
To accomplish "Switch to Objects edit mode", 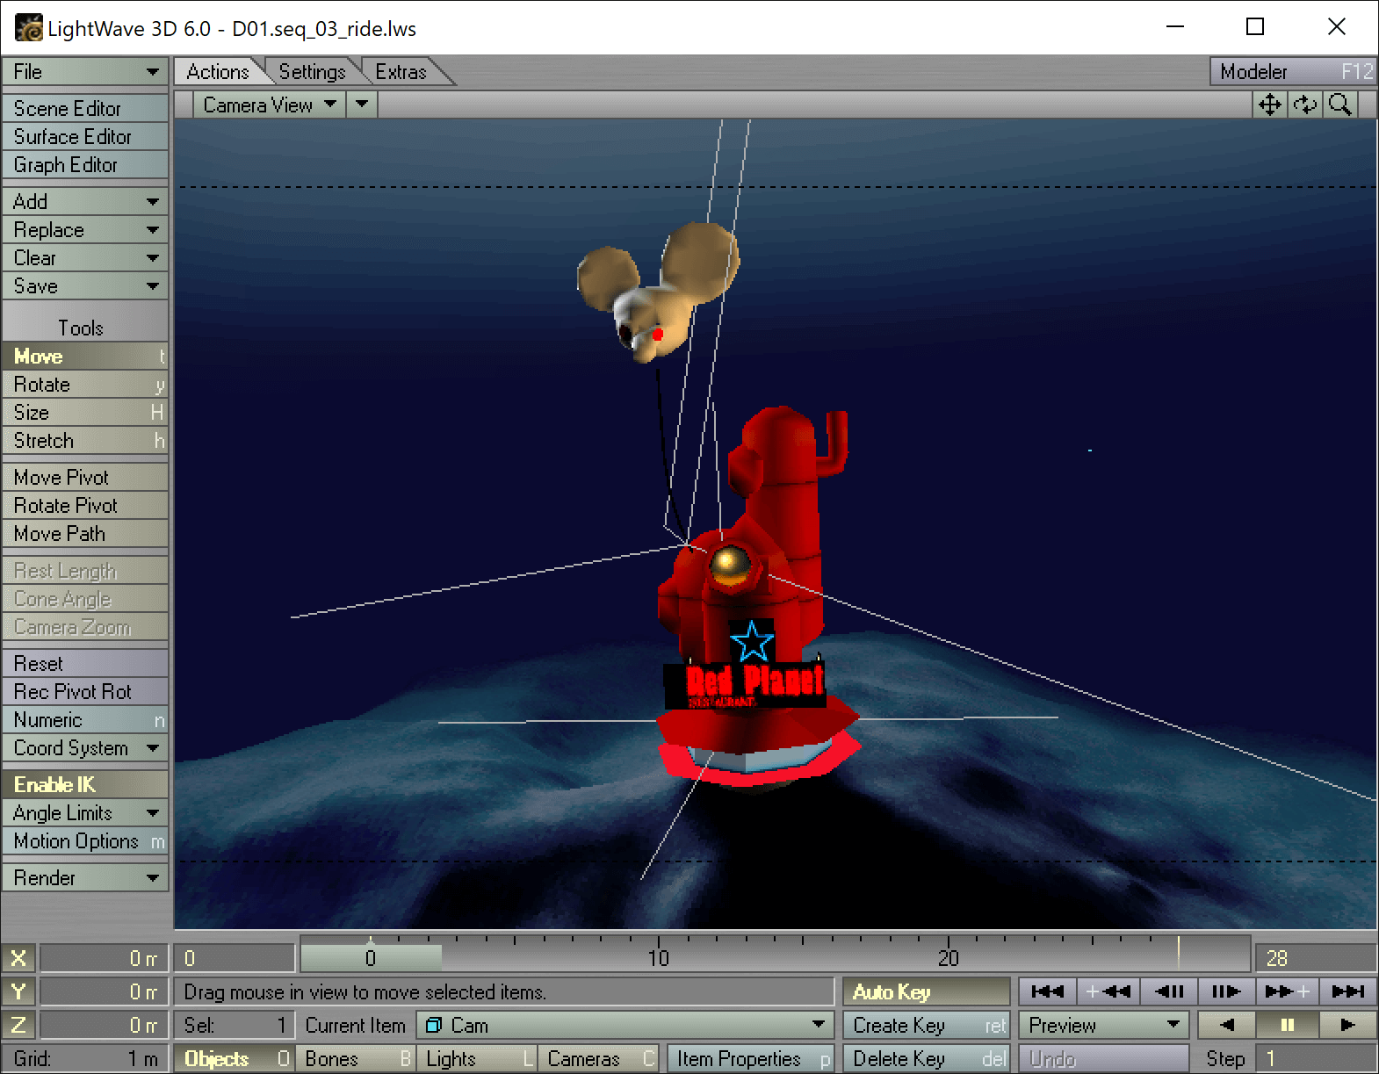I will click(x=234, y=1058).
